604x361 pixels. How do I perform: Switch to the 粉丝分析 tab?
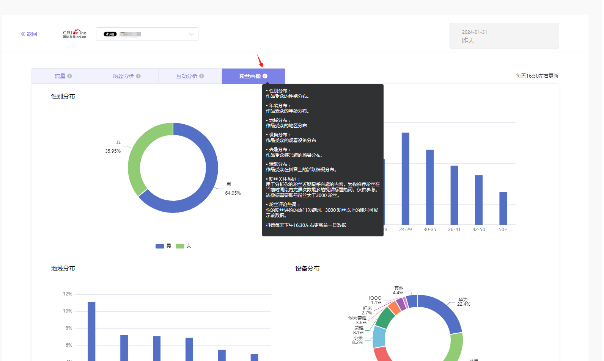127,76
